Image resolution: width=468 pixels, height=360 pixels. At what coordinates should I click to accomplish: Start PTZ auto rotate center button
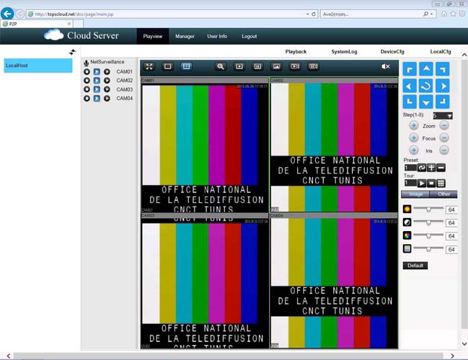tap(426, 86)
